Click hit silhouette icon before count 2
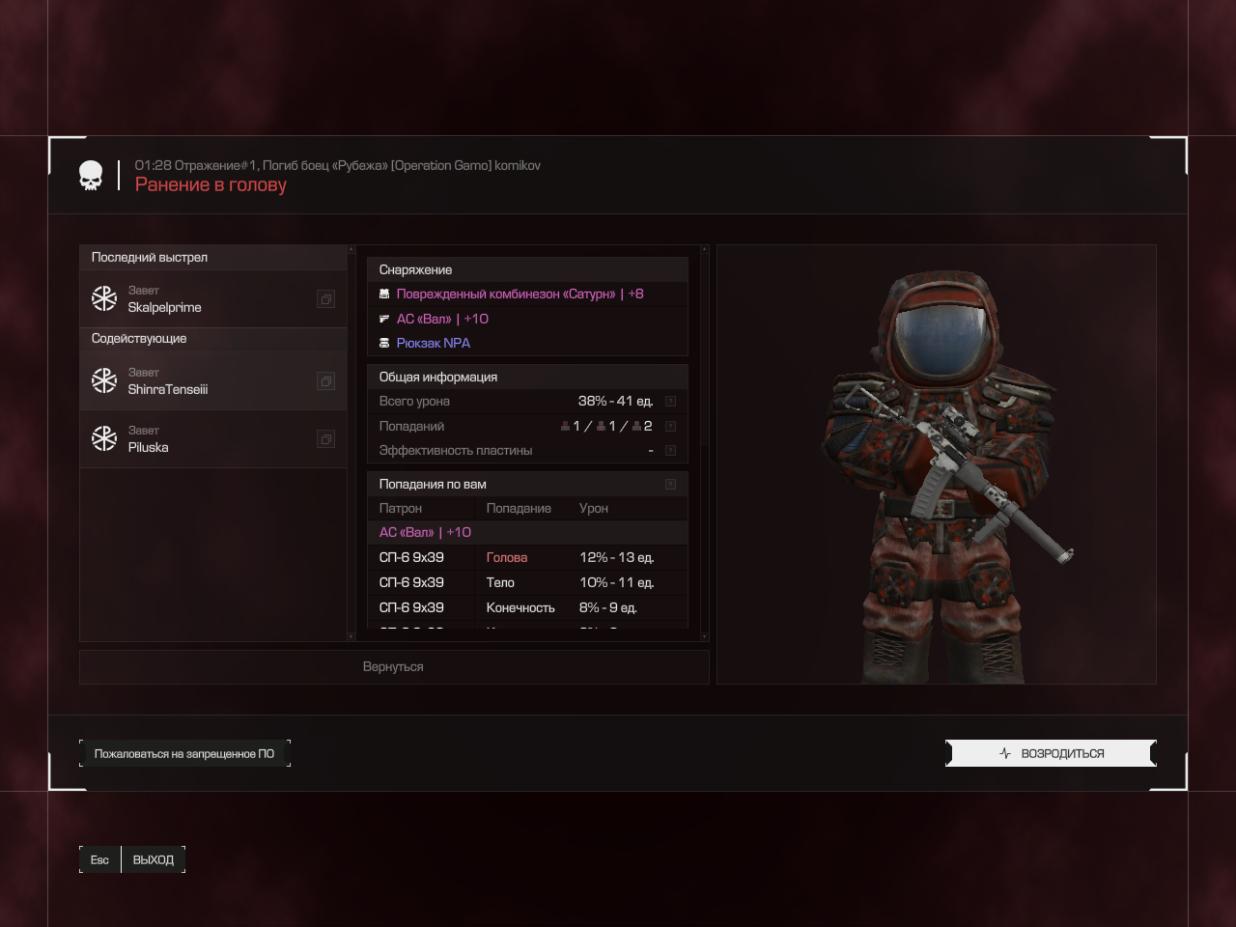Screen dimensions: 1236x927 636,426
